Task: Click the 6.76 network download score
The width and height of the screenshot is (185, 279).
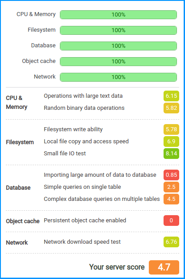Action: pyautogui.click(x=171, y=242)
